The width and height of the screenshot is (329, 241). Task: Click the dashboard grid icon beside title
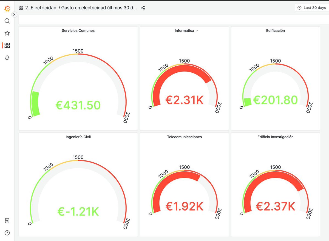[x=21, y=8]
